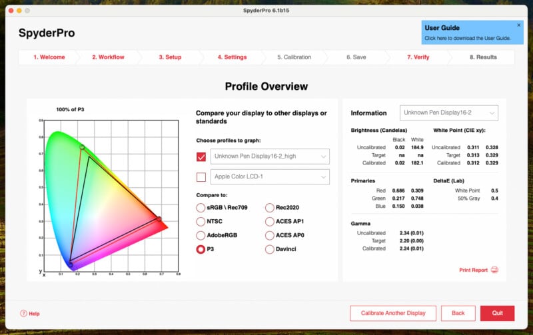Click the macOS yellow minimize window button

point(19,11)
